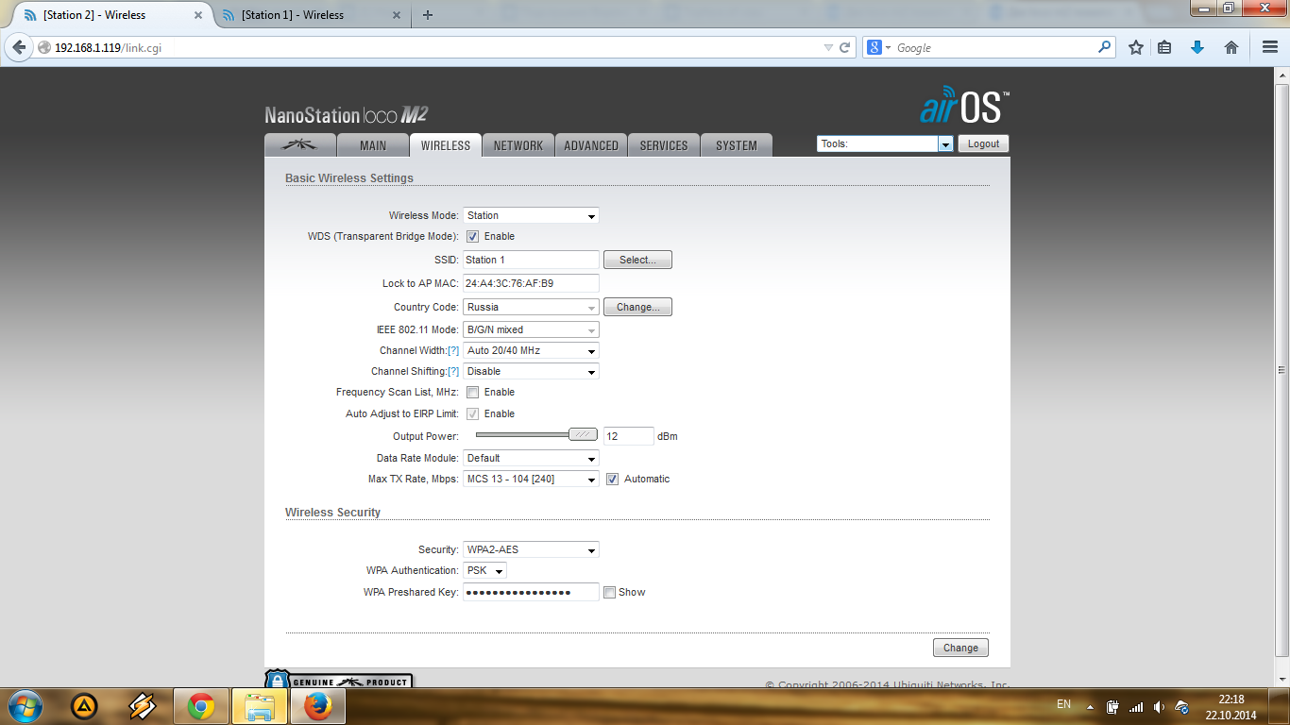Screen dimensions: 1290x725
Task: Open Windows Start menu orb
Action: (x=25, y=706)
